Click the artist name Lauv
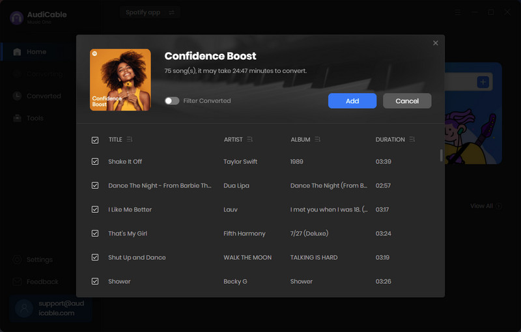The height and width of the screenshot is (332, 521). [231, 210]
